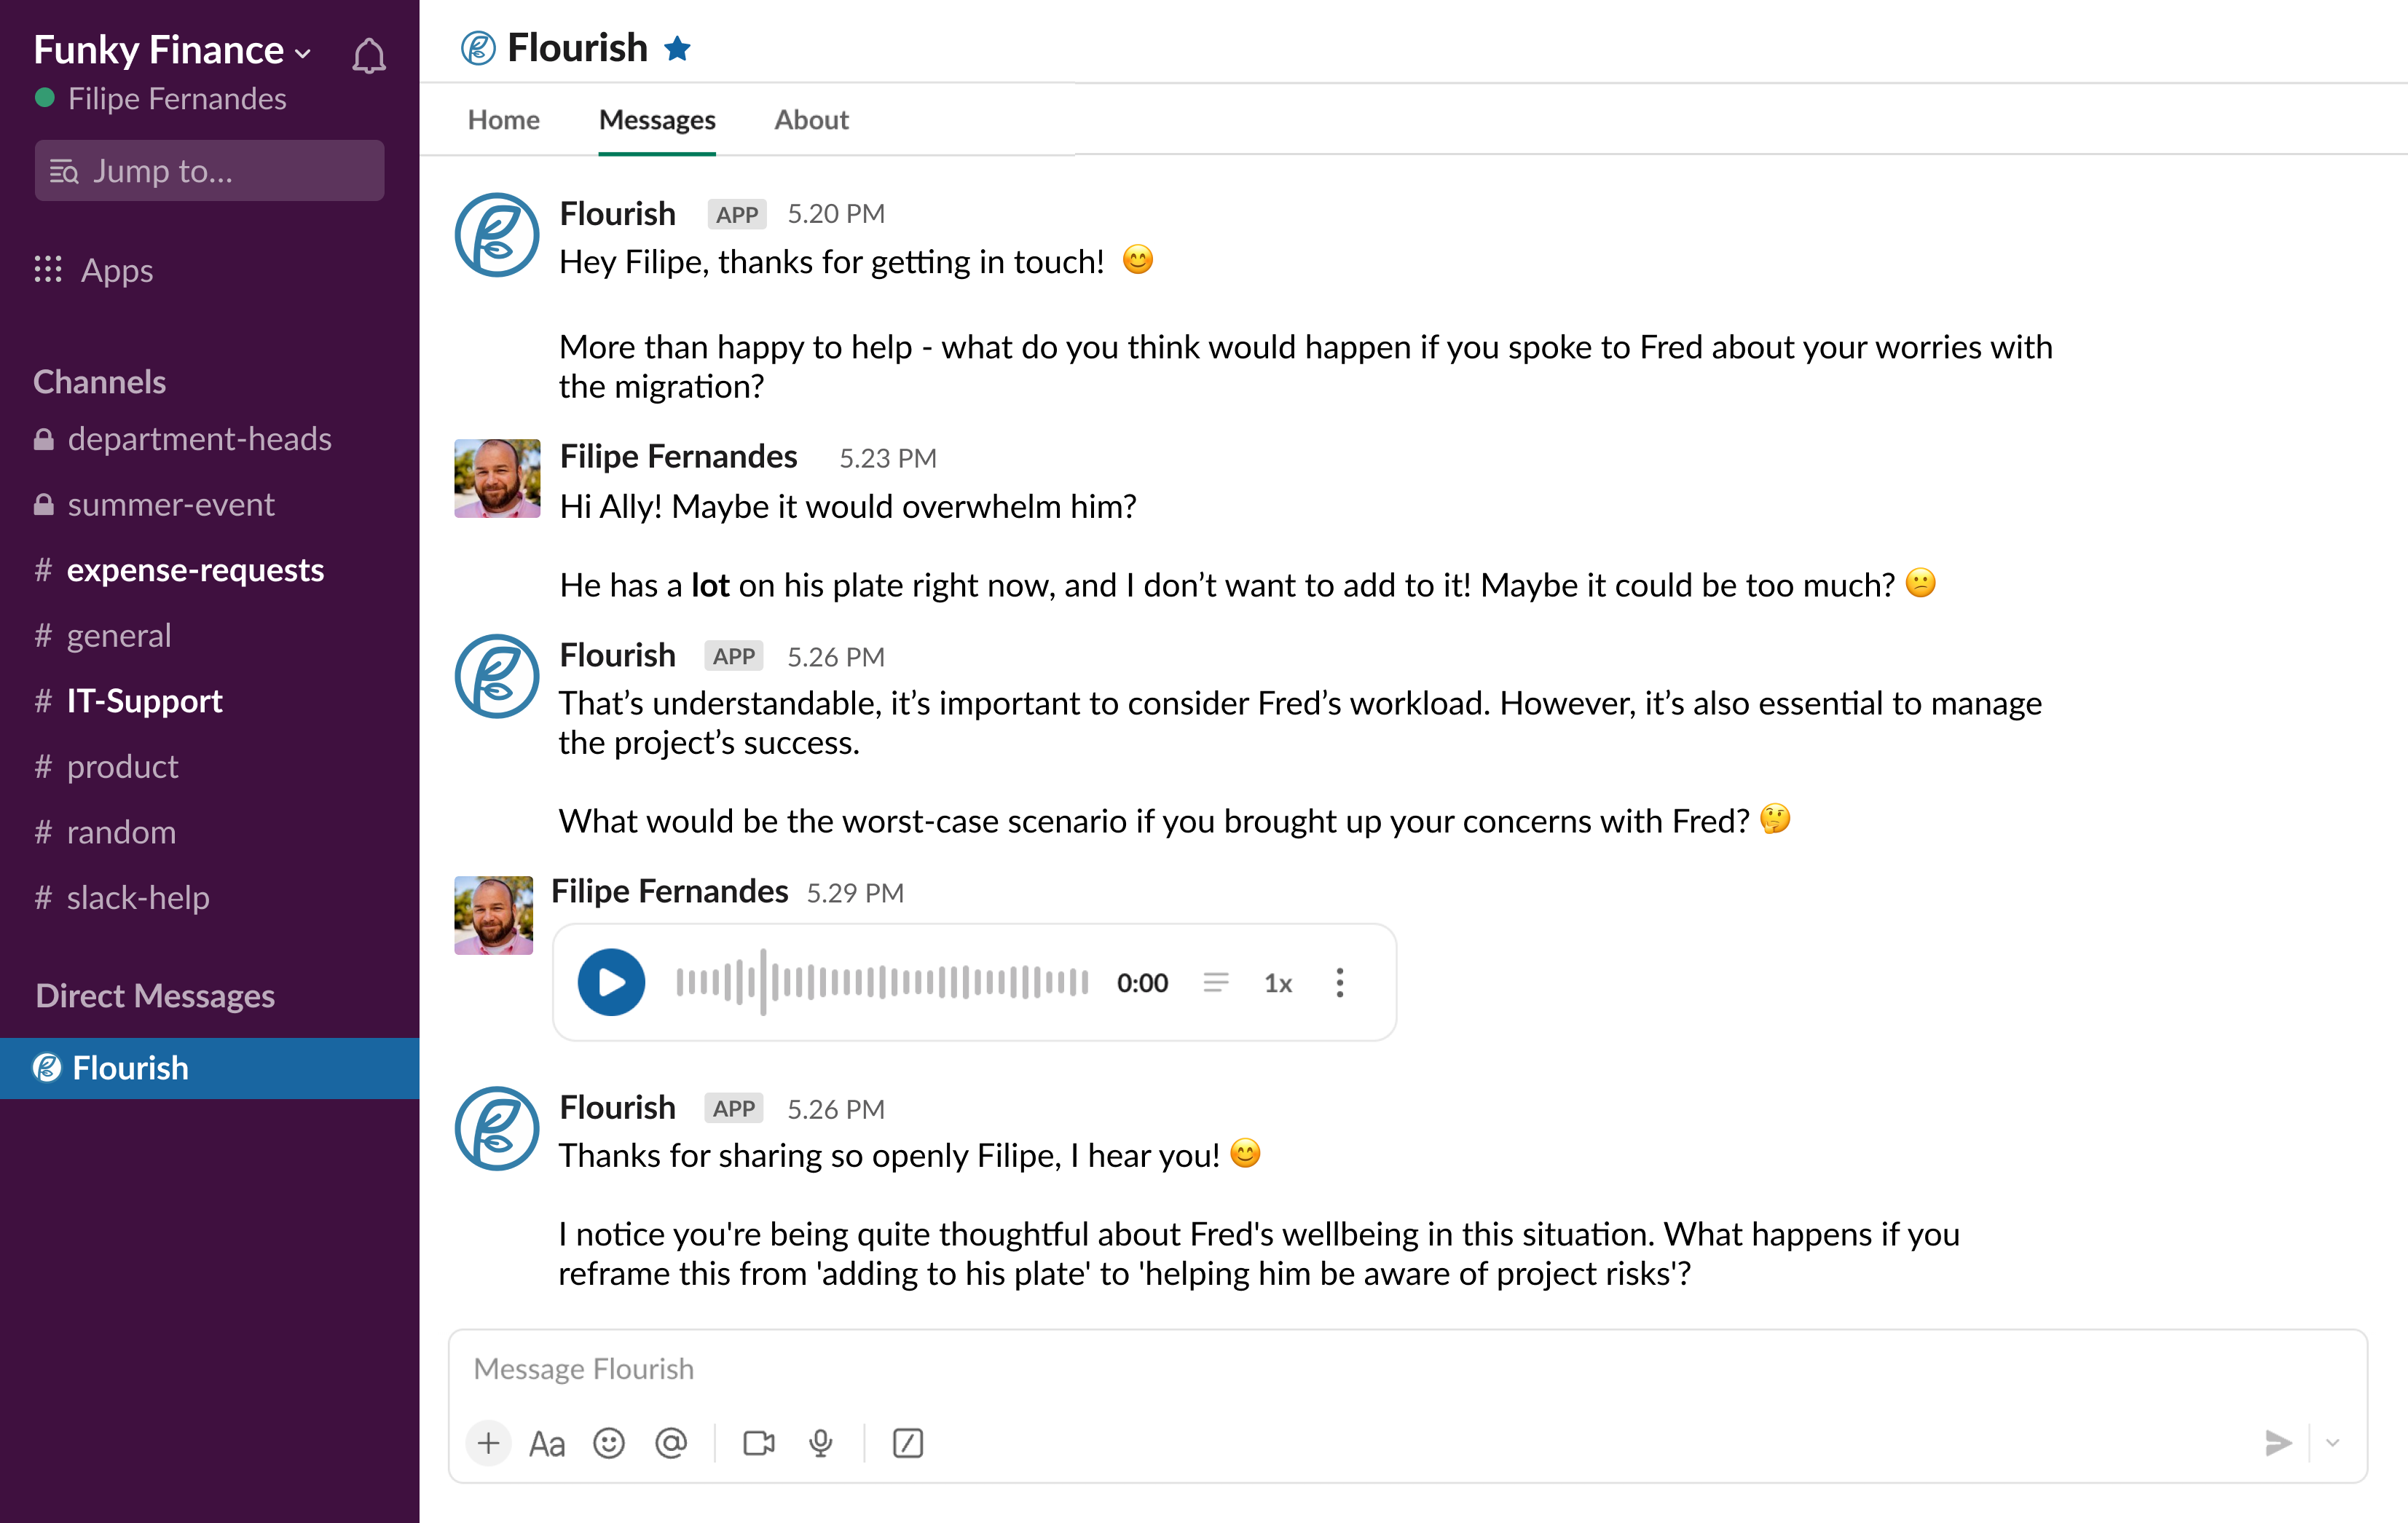Play Filipe's voice message

611,982
